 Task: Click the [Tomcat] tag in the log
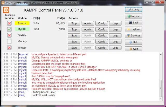[x=23, y=89]
